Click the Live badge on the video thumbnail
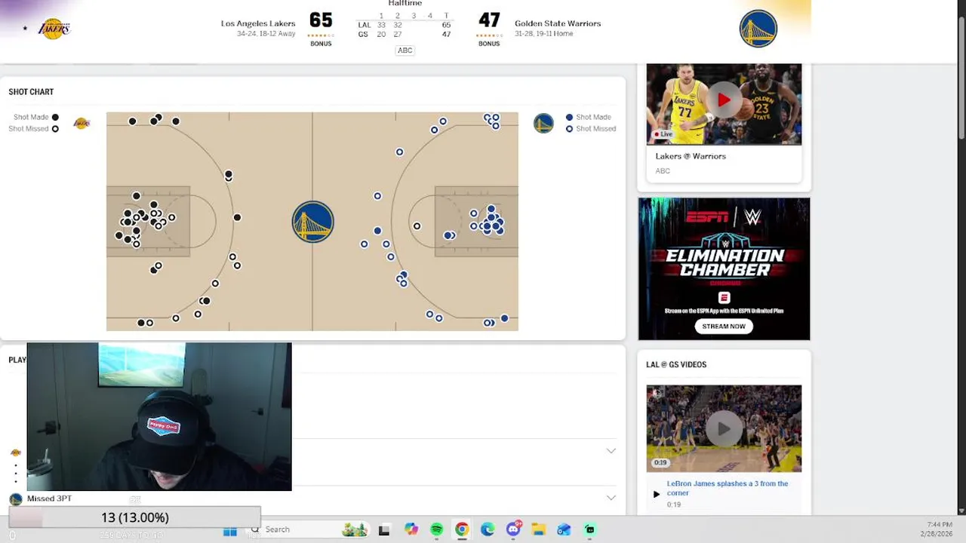This screenshot has height=543, width=966. click(663, 134)
